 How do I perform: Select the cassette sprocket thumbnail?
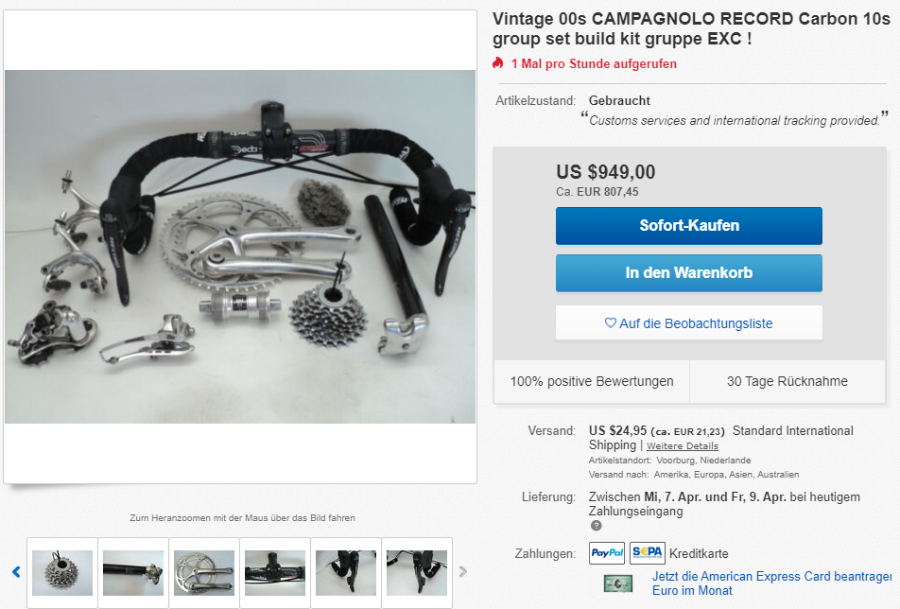pyautogui.click(x=62, y=573)
